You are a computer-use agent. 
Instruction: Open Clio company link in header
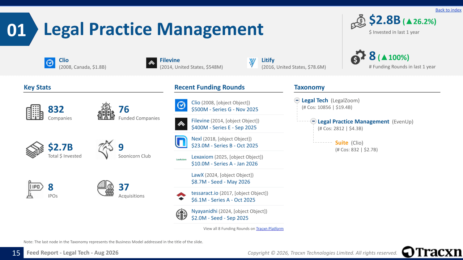(64, 60)
